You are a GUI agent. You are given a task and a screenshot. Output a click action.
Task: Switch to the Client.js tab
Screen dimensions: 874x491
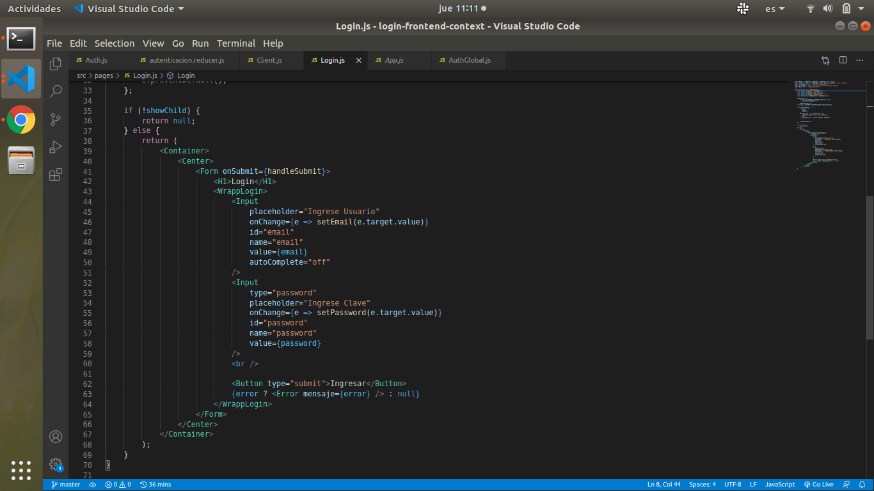pos(271,60)
